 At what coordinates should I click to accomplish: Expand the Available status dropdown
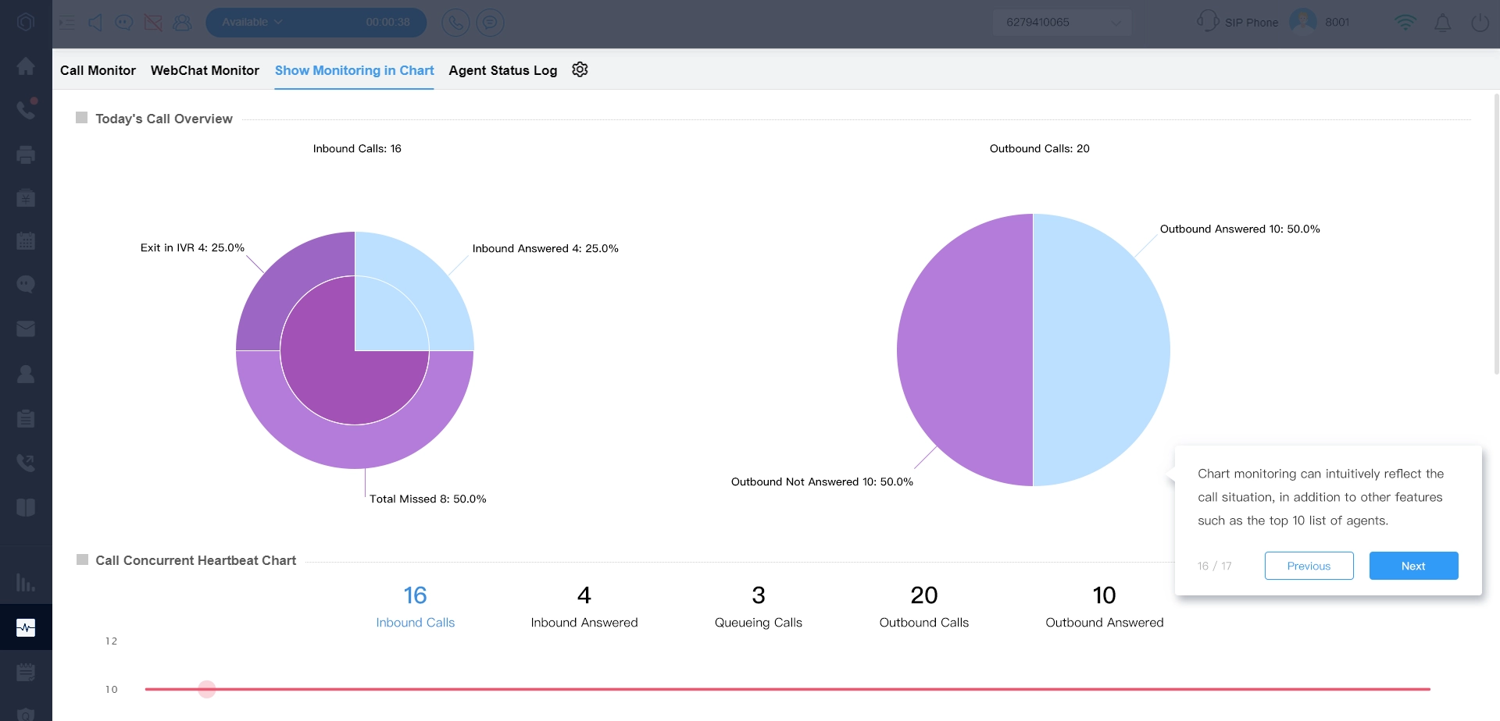[x=252, y=23]
